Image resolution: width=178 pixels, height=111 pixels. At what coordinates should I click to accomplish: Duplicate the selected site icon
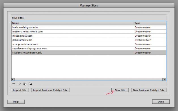point(25,84)
